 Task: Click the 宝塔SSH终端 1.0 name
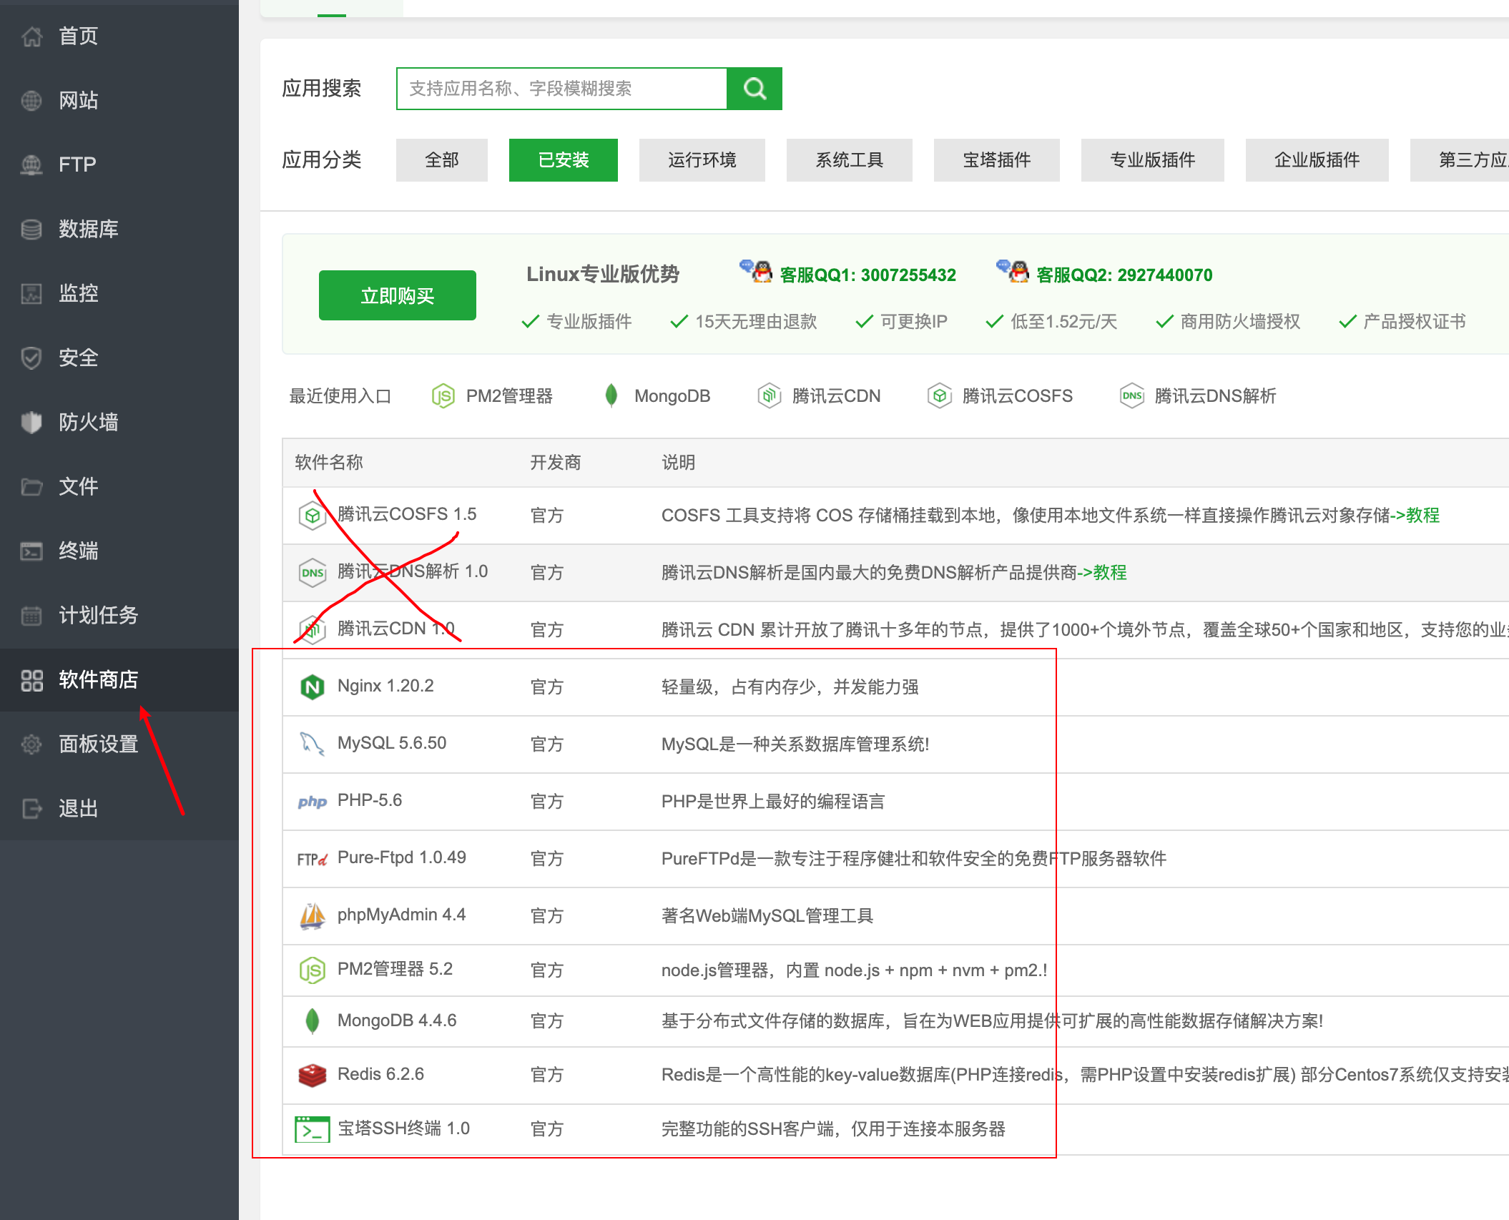[x=404, y=1129]
